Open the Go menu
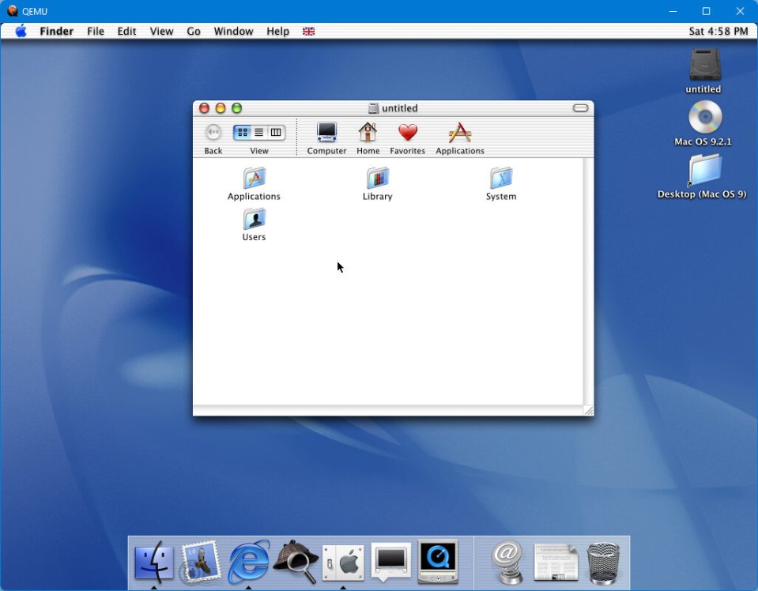758x591 pixels. click(194, 32)
